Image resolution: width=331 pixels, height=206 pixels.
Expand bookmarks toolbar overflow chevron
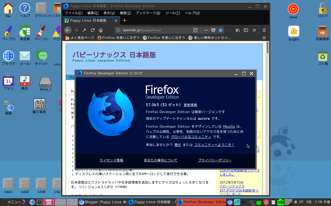point(264,38)
